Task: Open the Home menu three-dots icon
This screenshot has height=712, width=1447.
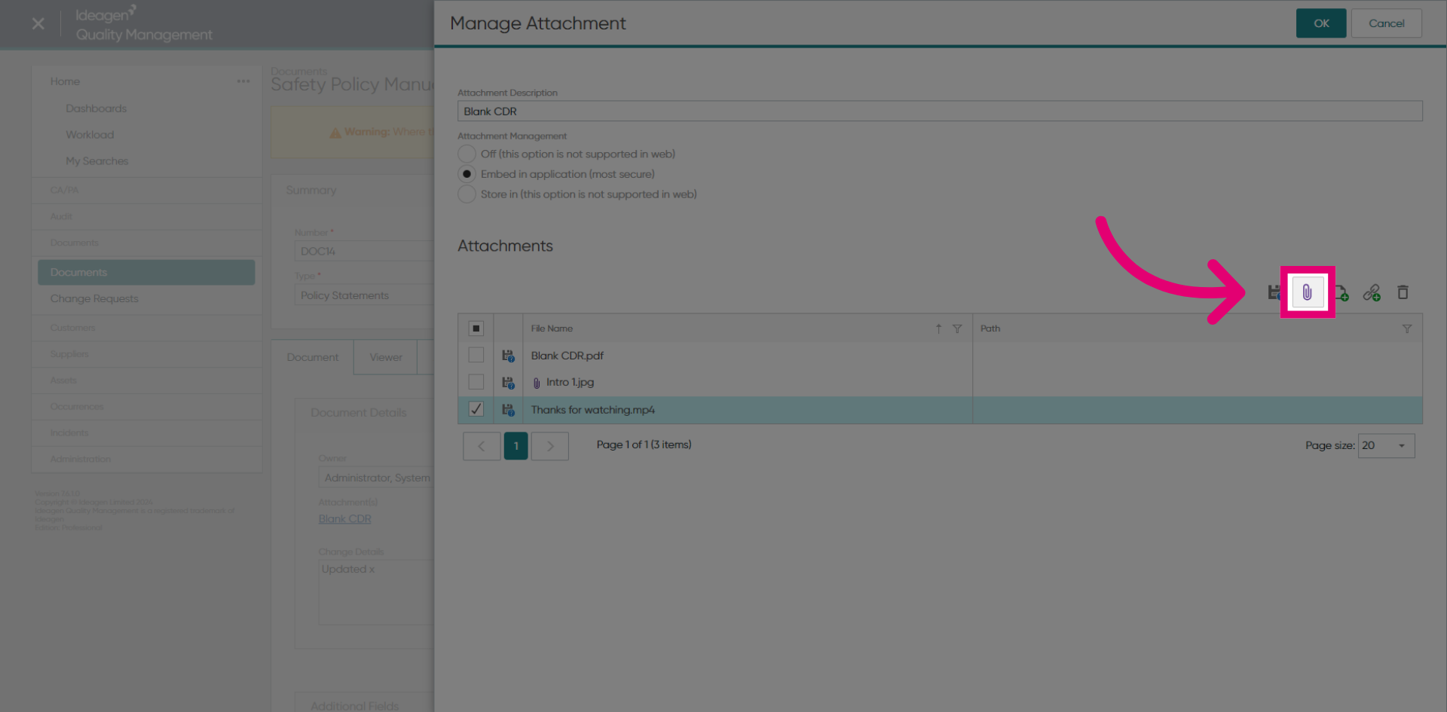Action: (243, 81)
